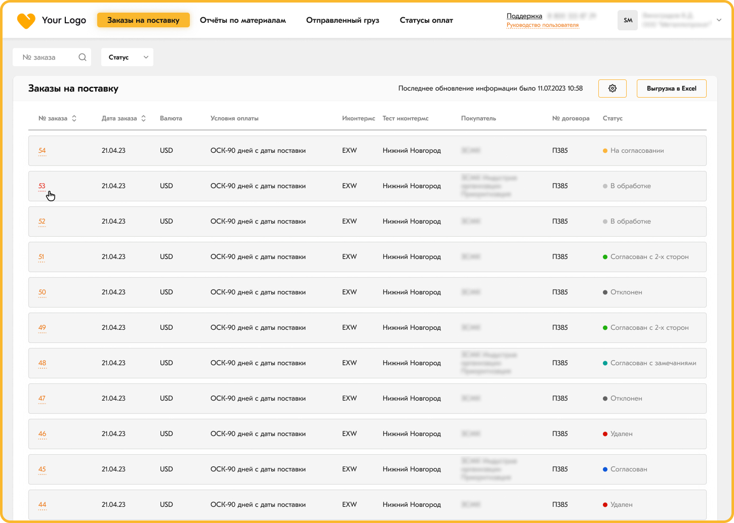Click the SM user avatar
The image size is (734, 523).
(x=628, y=20)
